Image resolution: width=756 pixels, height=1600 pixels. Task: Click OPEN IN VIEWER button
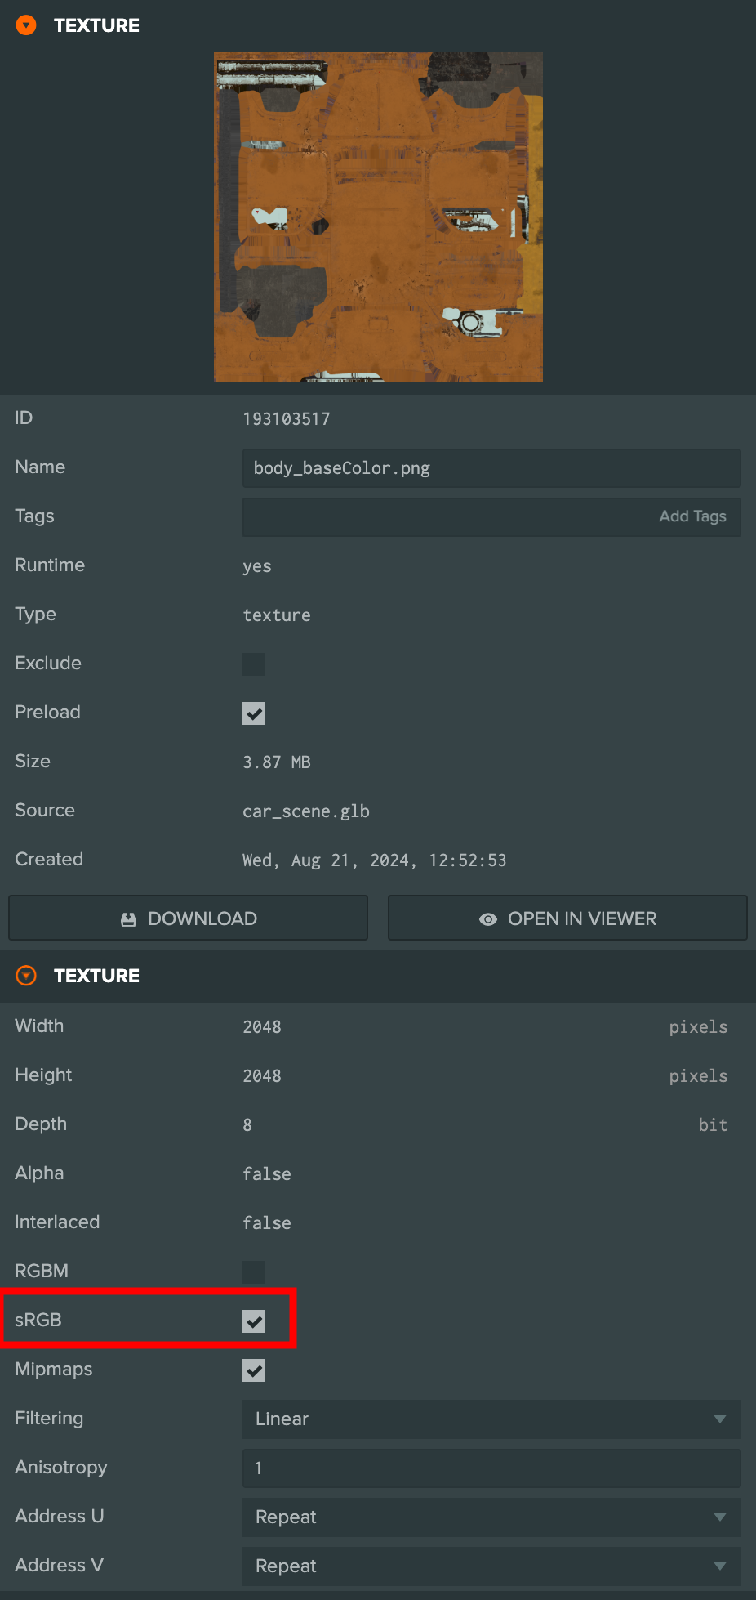tap(567, 918)
